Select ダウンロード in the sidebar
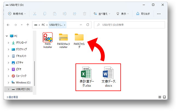This screenshot has width=177, height=111. [19, 43]
